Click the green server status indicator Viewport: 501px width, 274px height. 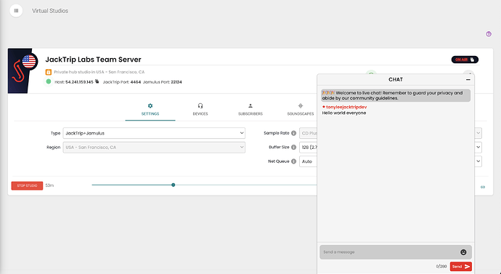pos(49,81)
